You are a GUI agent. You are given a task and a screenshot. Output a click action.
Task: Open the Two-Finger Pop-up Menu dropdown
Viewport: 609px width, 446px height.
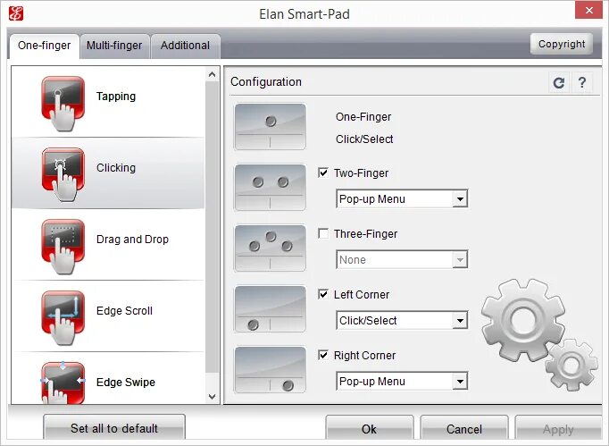tap(402, 198)
